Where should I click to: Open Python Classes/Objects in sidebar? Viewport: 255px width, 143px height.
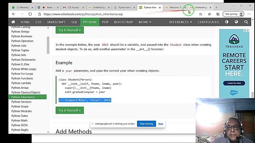point(25,93)
